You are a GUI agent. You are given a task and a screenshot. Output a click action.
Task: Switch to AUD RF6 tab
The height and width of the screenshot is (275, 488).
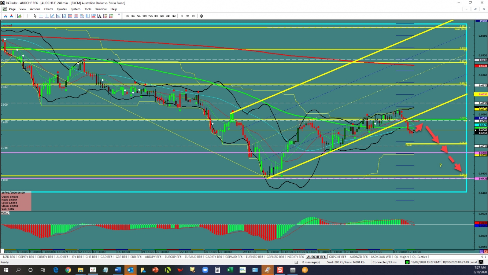click(x=62, y=257)
